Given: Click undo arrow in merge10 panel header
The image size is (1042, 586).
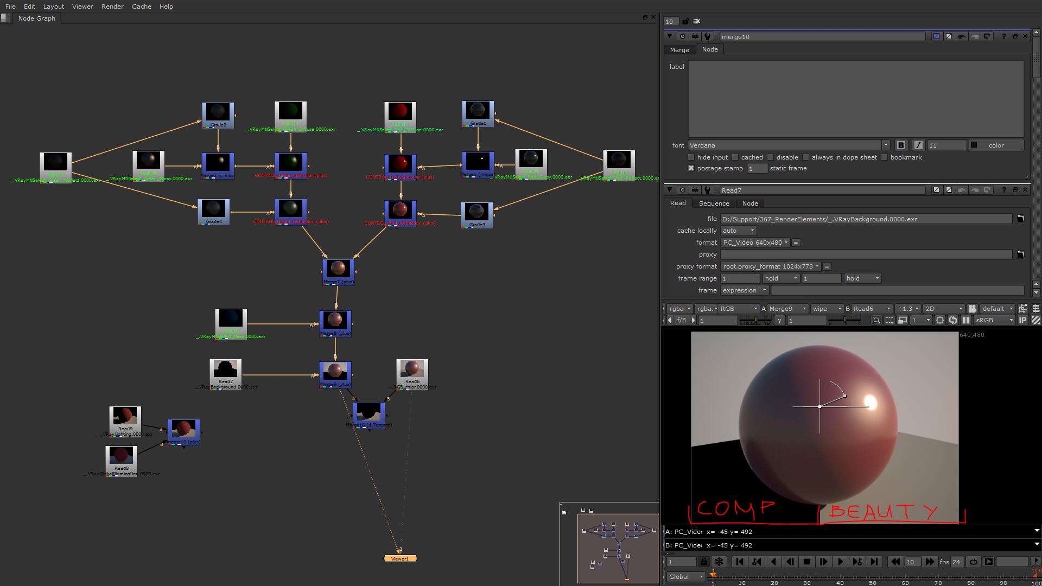Looking at the screenshot, I should click(x=962, y=36).
